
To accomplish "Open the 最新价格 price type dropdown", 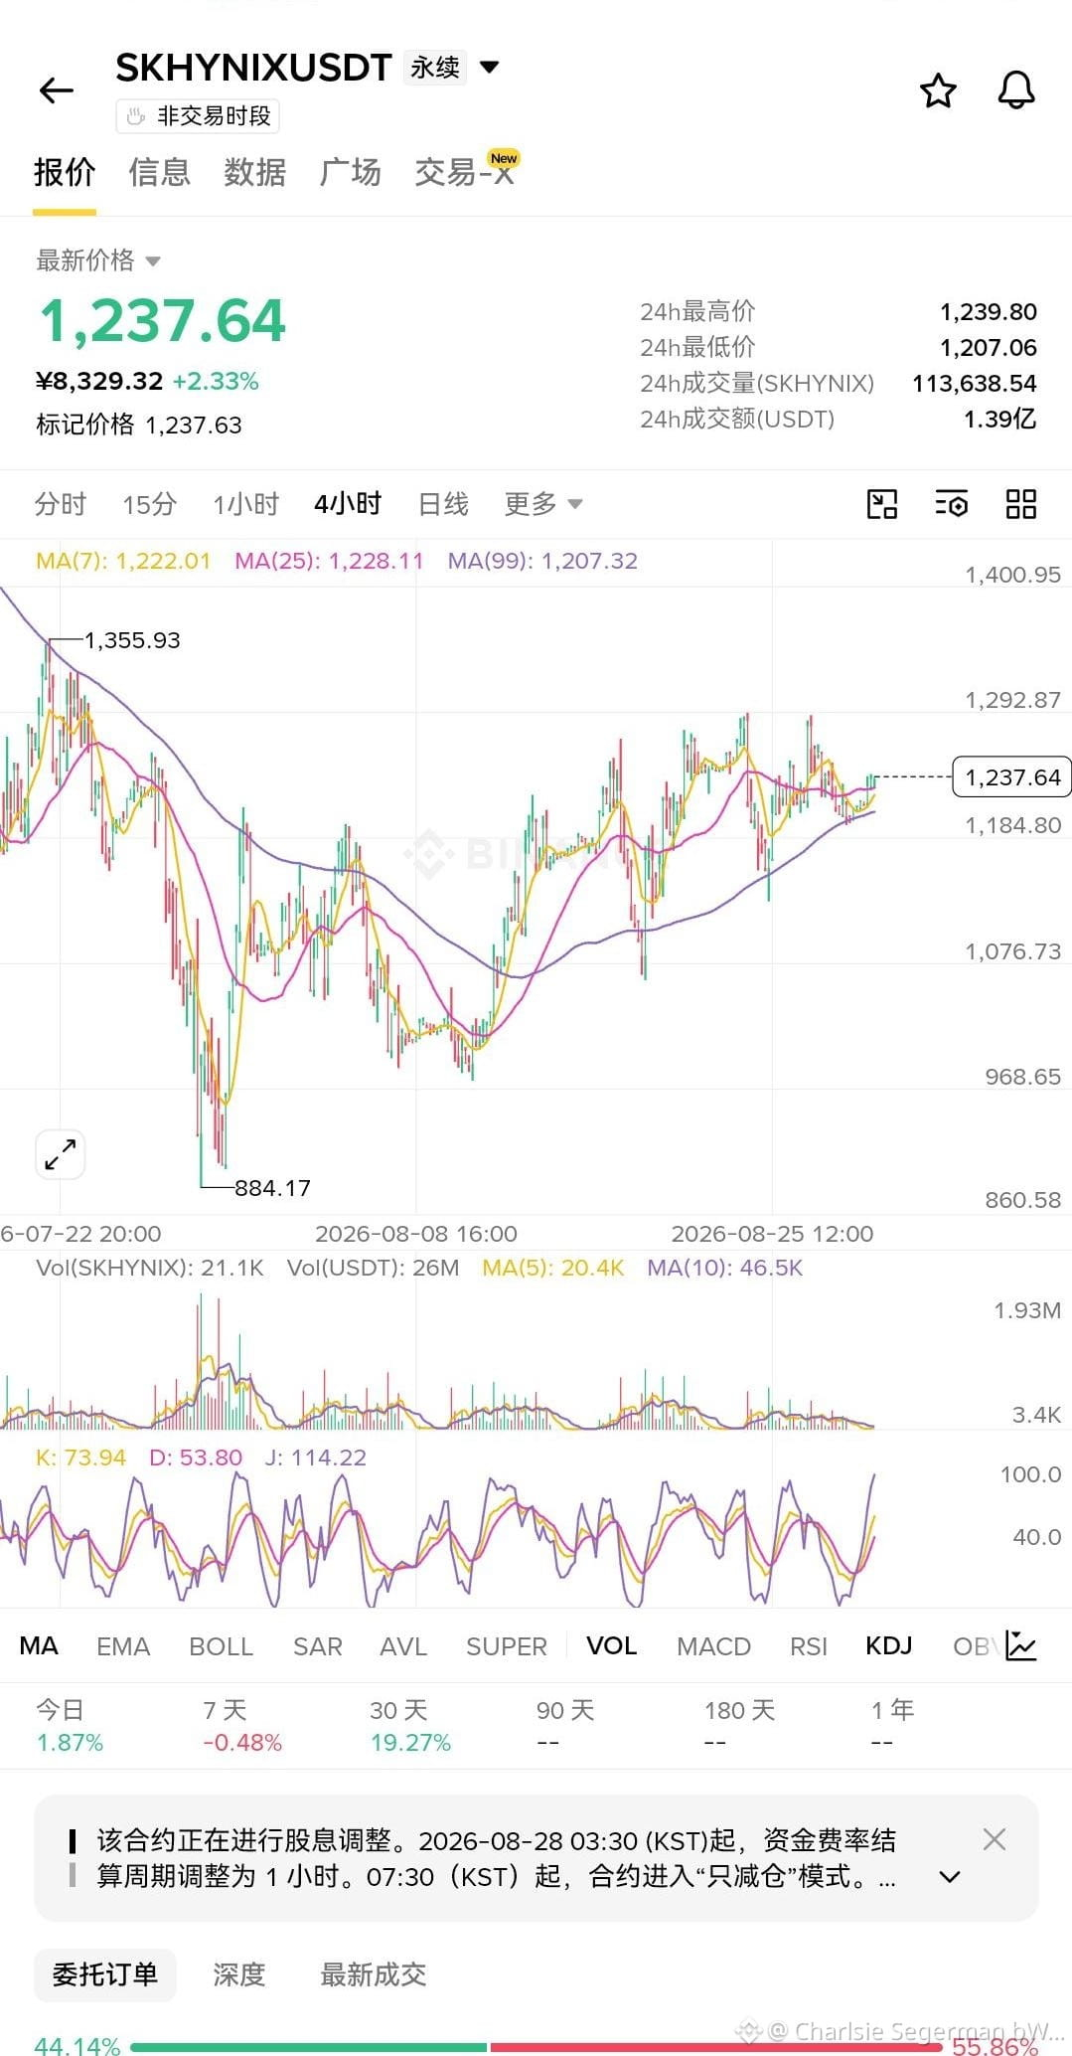I will [x=98, y=260].
